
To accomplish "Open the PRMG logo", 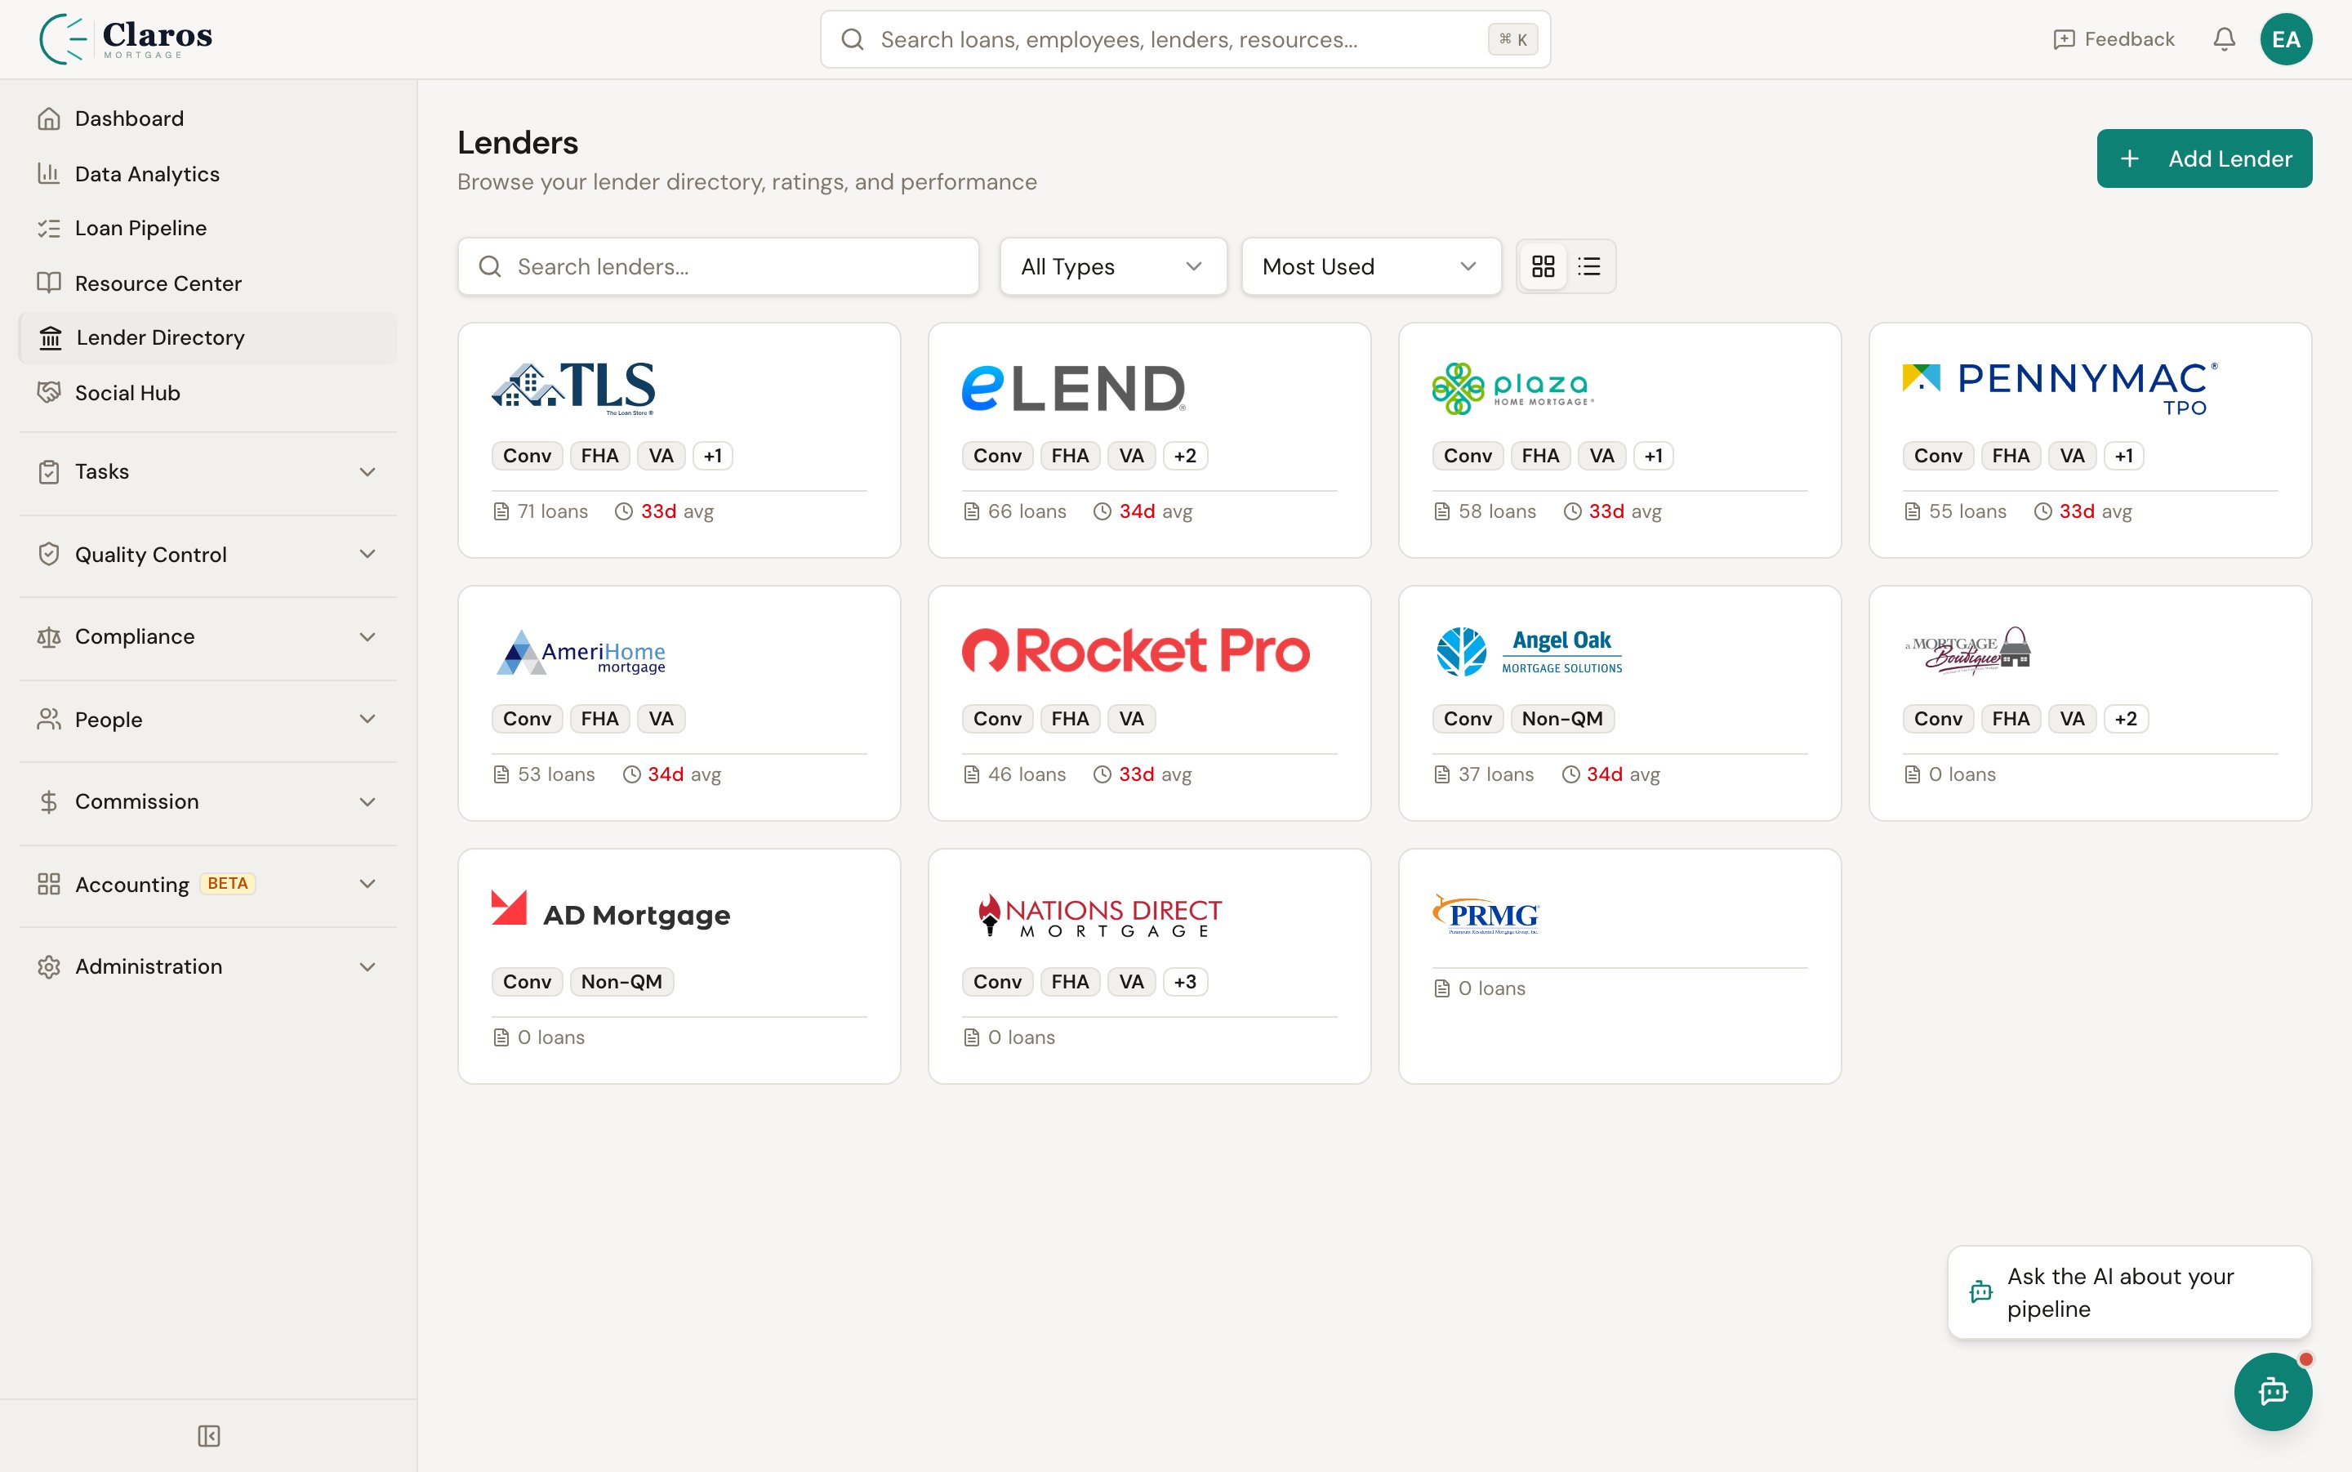I will point(1485,914).
